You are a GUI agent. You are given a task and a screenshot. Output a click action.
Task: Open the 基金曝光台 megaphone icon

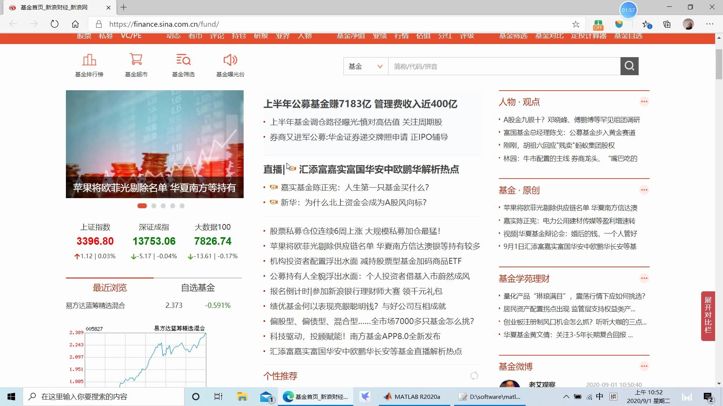pos(230,65)
